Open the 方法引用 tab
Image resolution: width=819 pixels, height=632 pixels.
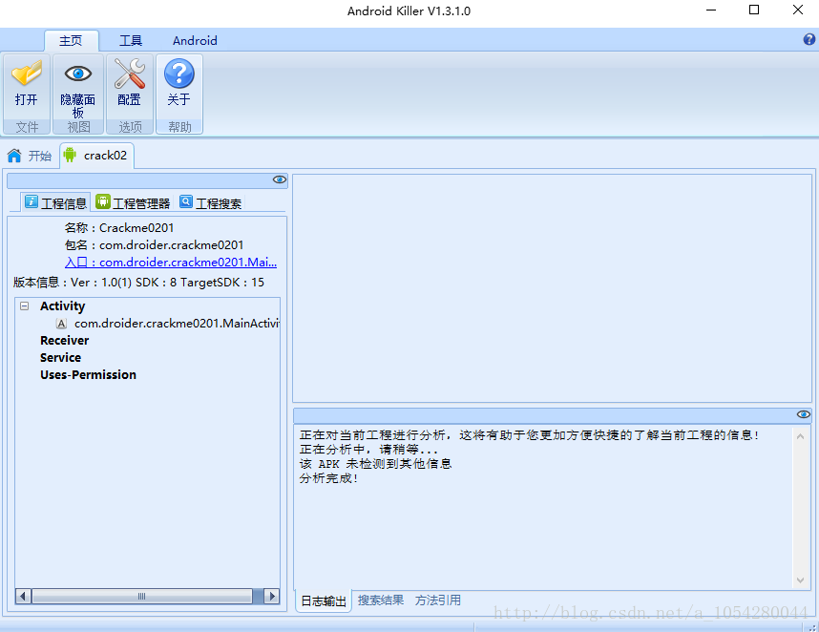pyautogui.click(x=438, y=600)
